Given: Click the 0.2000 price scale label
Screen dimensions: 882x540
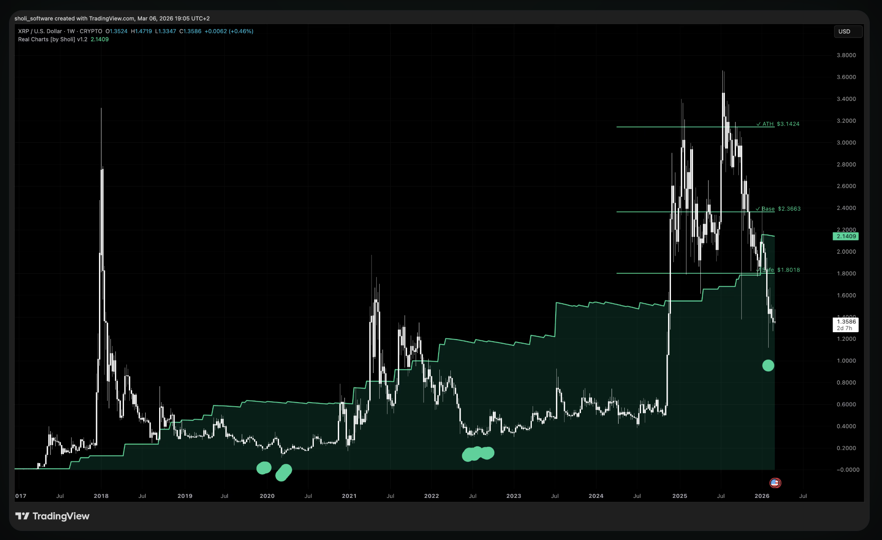Looking at the screenshot, I should 846,448.
